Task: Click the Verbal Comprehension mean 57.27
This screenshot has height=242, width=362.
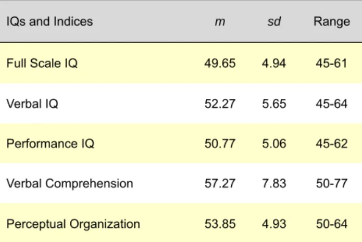Action: (220, 184)
